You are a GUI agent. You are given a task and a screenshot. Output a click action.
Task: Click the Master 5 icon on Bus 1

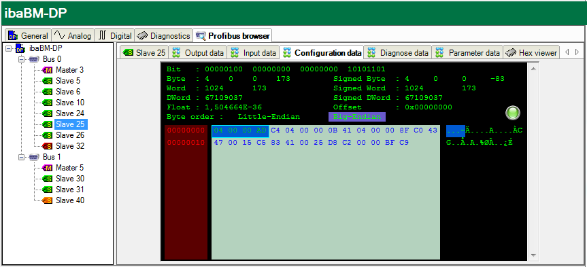pos(48,168)
